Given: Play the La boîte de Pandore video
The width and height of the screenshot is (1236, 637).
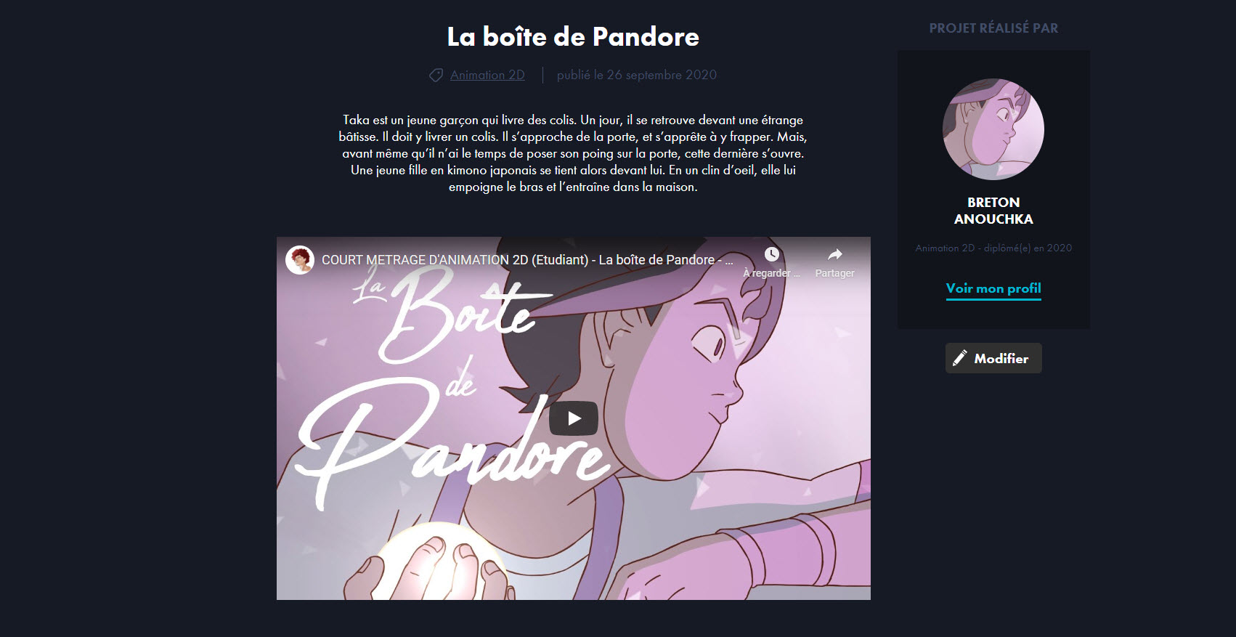Looking at the screenshot, I should 573,418.
